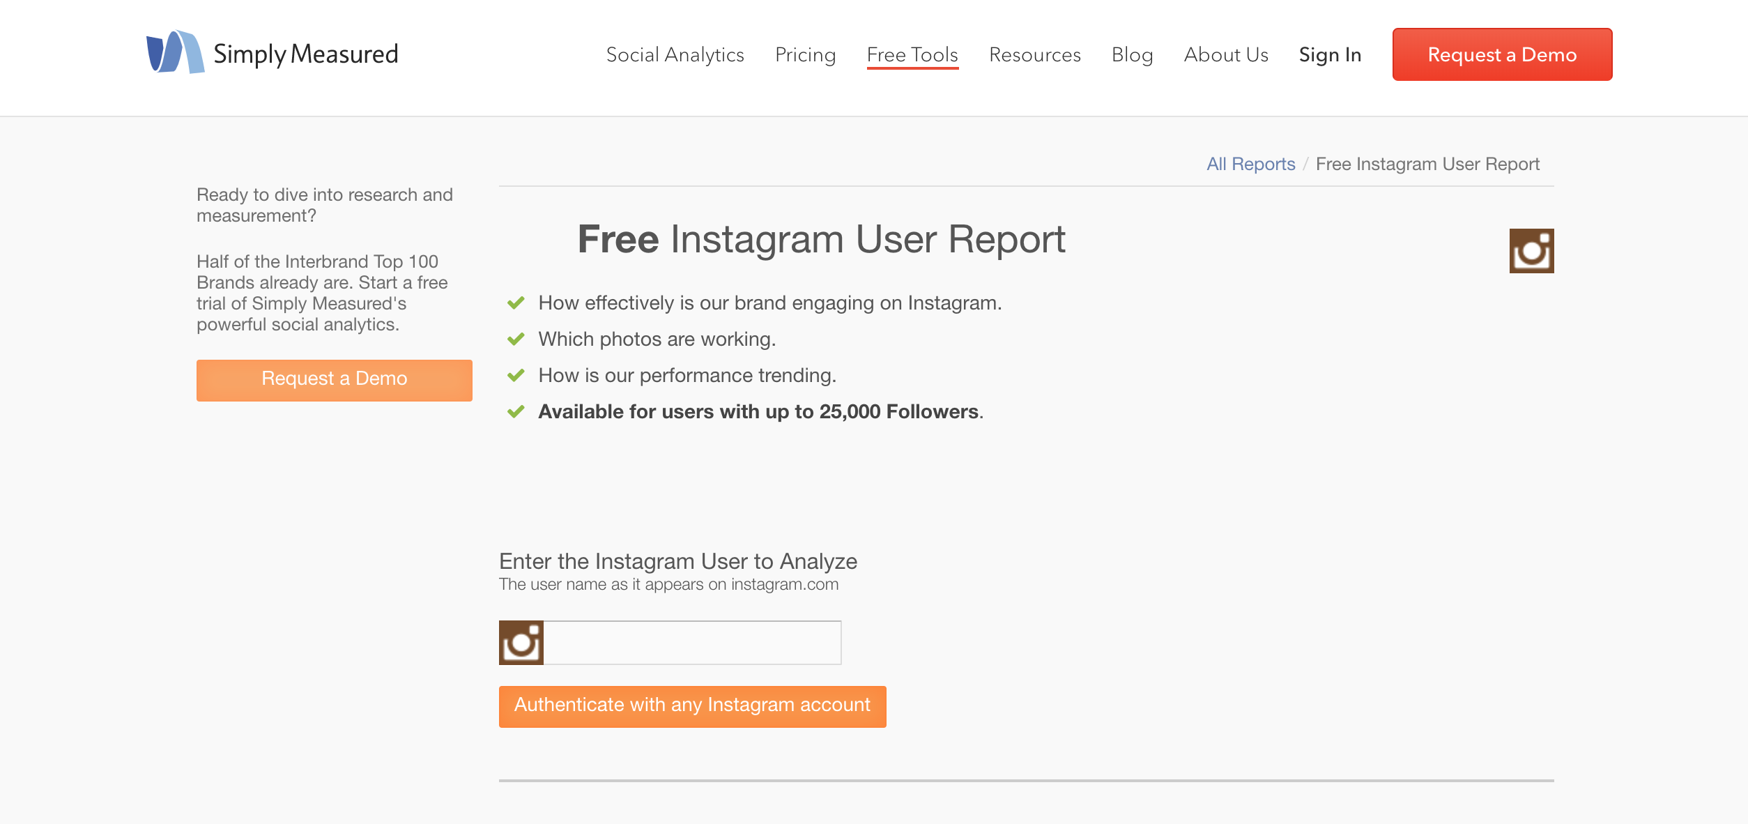
Task: Click the large Instagram icon beside the heading
Action: (1531, 251)
